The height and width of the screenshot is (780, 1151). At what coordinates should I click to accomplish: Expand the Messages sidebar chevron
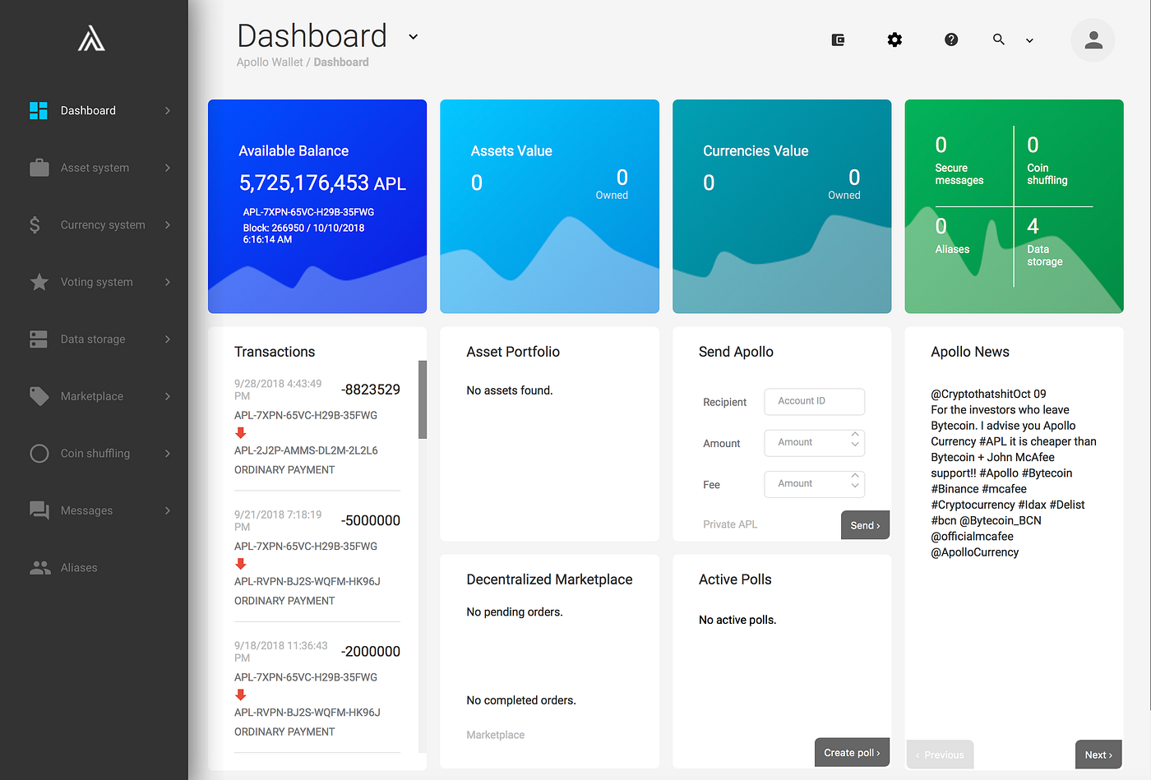pyautogui.click(x=168, y=510)
